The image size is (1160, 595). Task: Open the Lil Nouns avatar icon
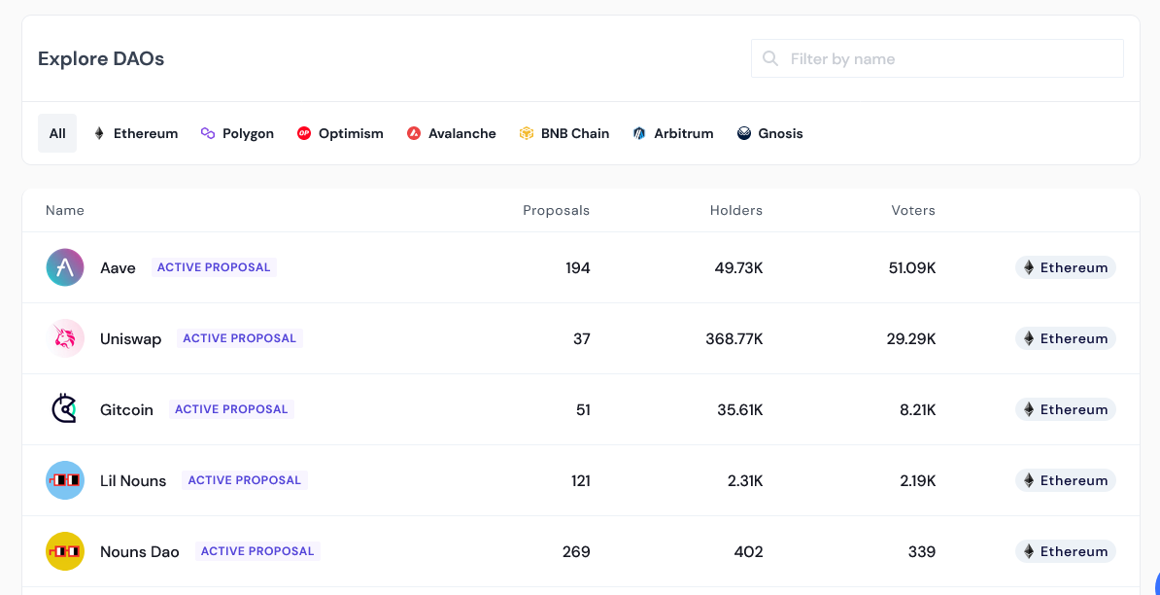[65, 479]
